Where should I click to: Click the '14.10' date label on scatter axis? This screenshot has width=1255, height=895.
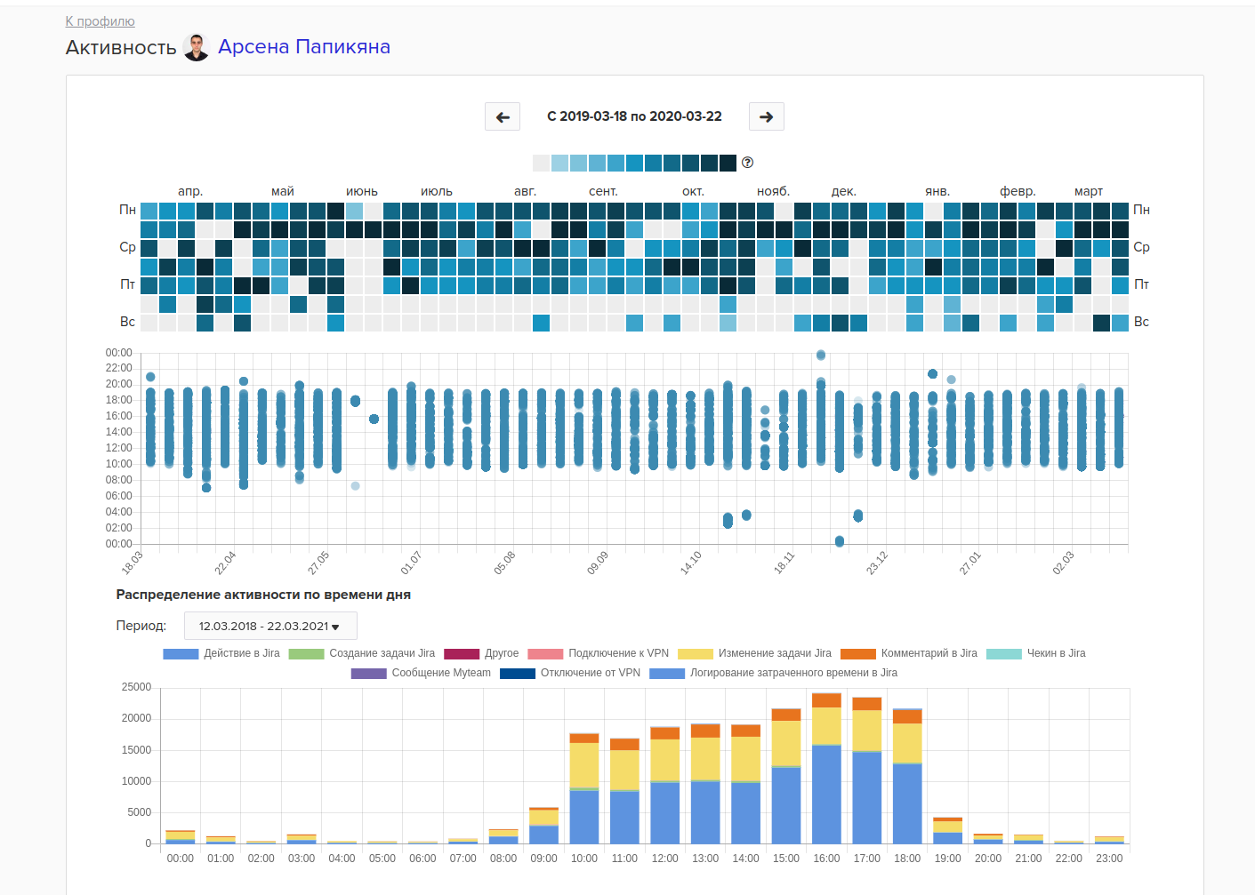click(690, 563)
